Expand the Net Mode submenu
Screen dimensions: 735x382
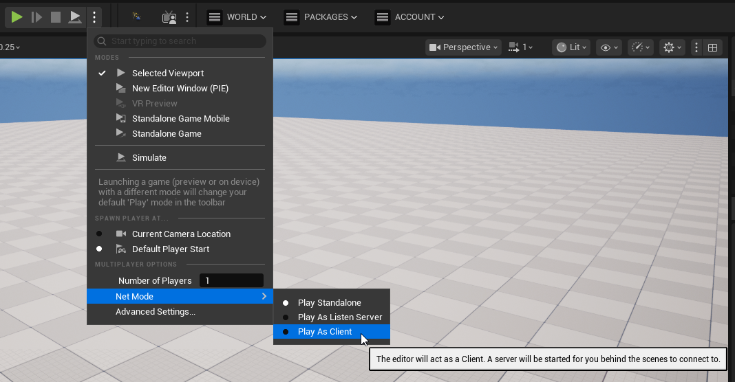pyautogui.click(x=180, y=296)
